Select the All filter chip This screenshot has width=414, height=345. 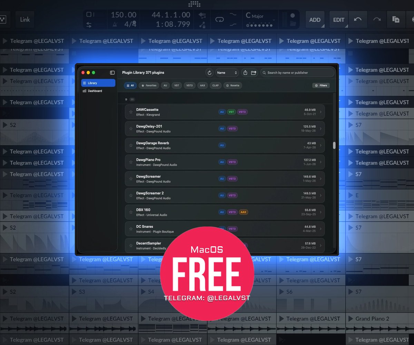pos(130,86)
